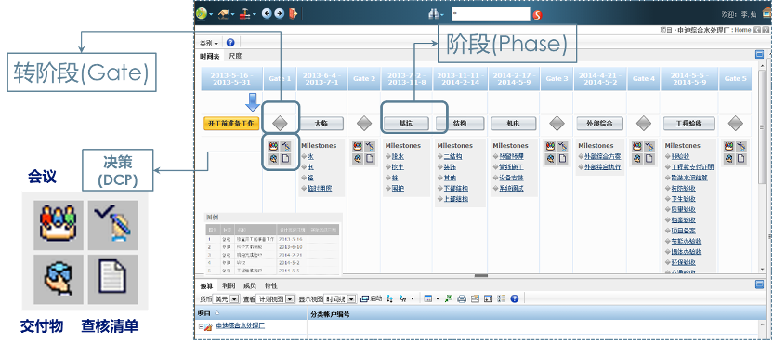
Task: Open Gate 3 decision (DCP) icon
Action: [562, 147]
